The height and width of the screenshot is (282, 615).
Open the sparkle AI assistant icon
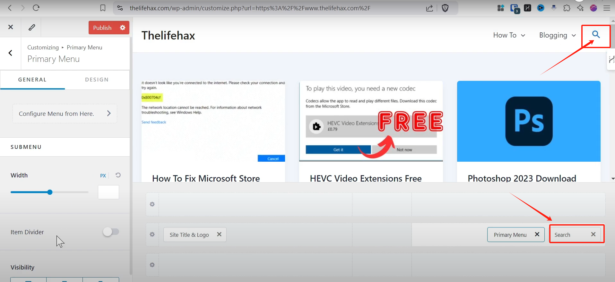(580, 8)
